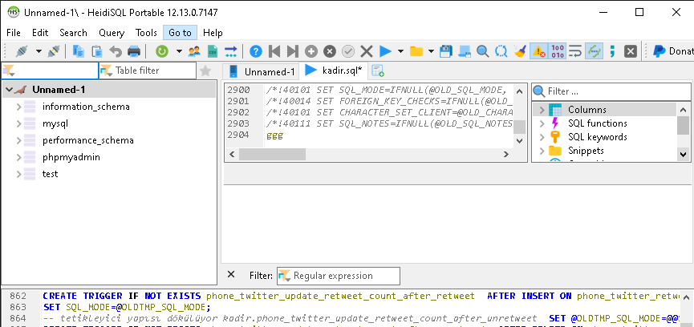Click the Table filter input box

coord(147,71)
